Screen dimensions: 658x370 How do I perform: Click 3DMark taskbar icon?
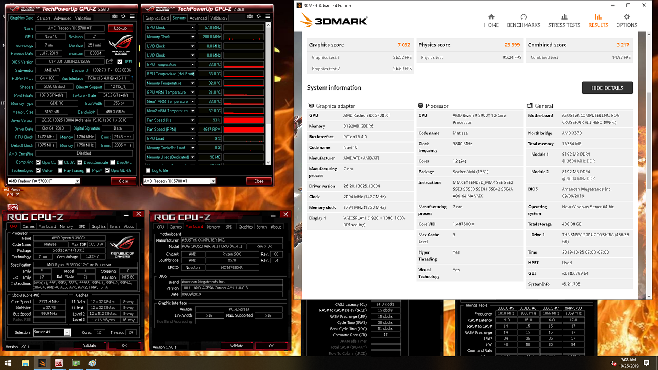tap(42, 363)
